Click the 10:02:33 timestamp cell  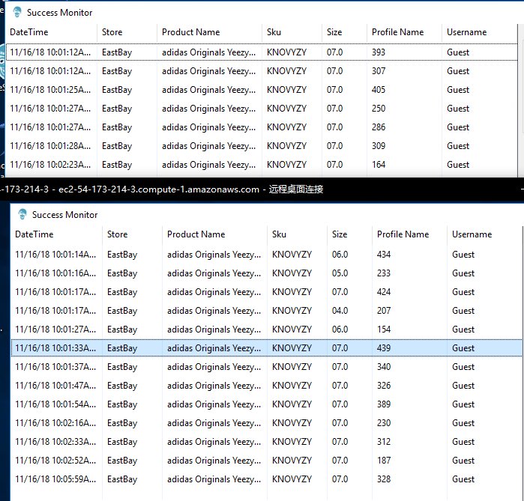[55, 442]
